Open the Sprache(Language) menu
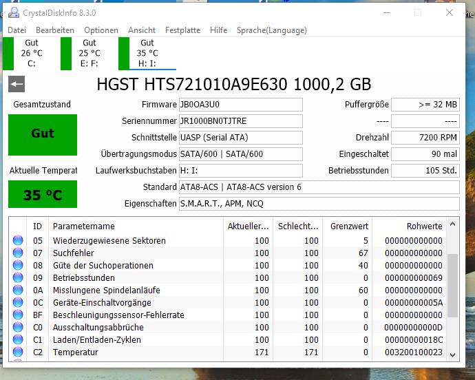The image size is (475, 380). click(x=272, y=30)
